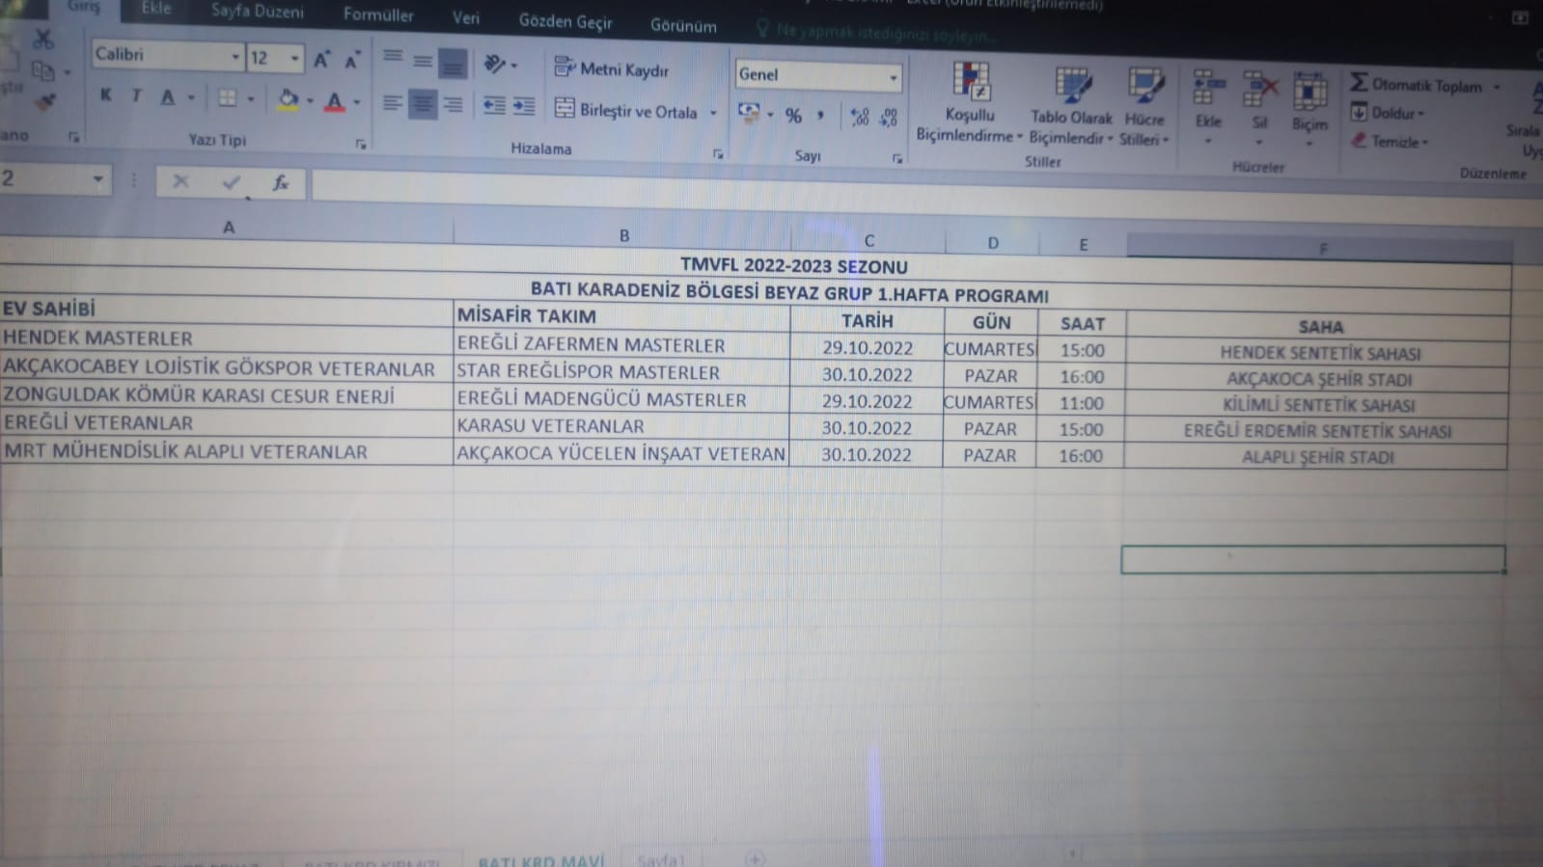Screen dimensions: 1543x867
Task: Open Hizalama dialog launcher
Action: pyautogui.click(x=718, y=153)
